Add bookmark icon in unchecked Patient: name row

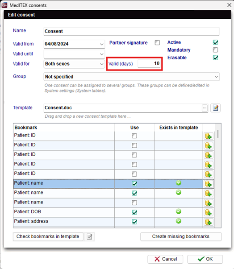pyautogui.click(x=208, y=203)
